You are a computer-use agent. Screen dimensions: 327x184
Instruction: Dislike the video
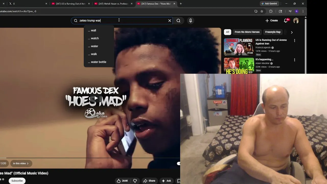pyautogui.click(x=135, y=181)
